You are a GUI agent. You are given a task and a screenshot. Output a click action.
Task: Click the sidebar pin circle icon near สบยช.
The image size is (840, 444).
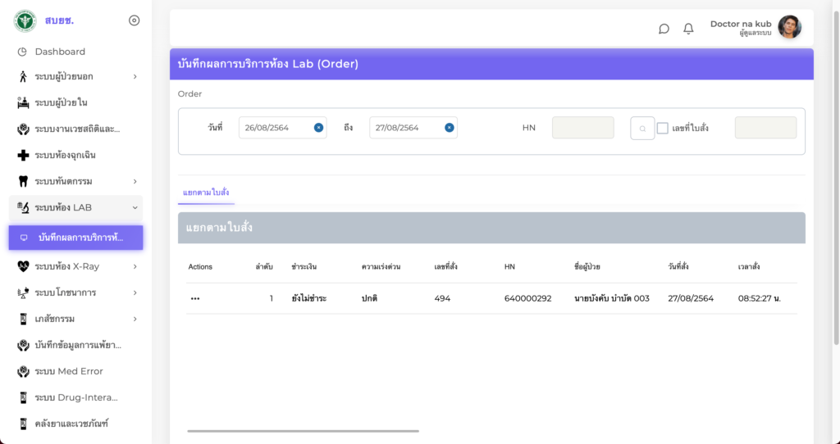point(135,20)
